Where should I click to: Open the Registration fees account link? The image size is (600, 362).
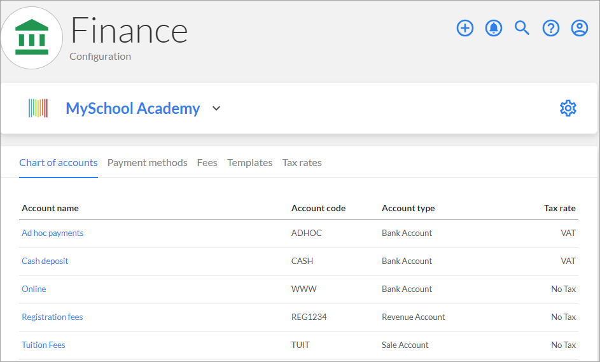[x=52, y=317]
